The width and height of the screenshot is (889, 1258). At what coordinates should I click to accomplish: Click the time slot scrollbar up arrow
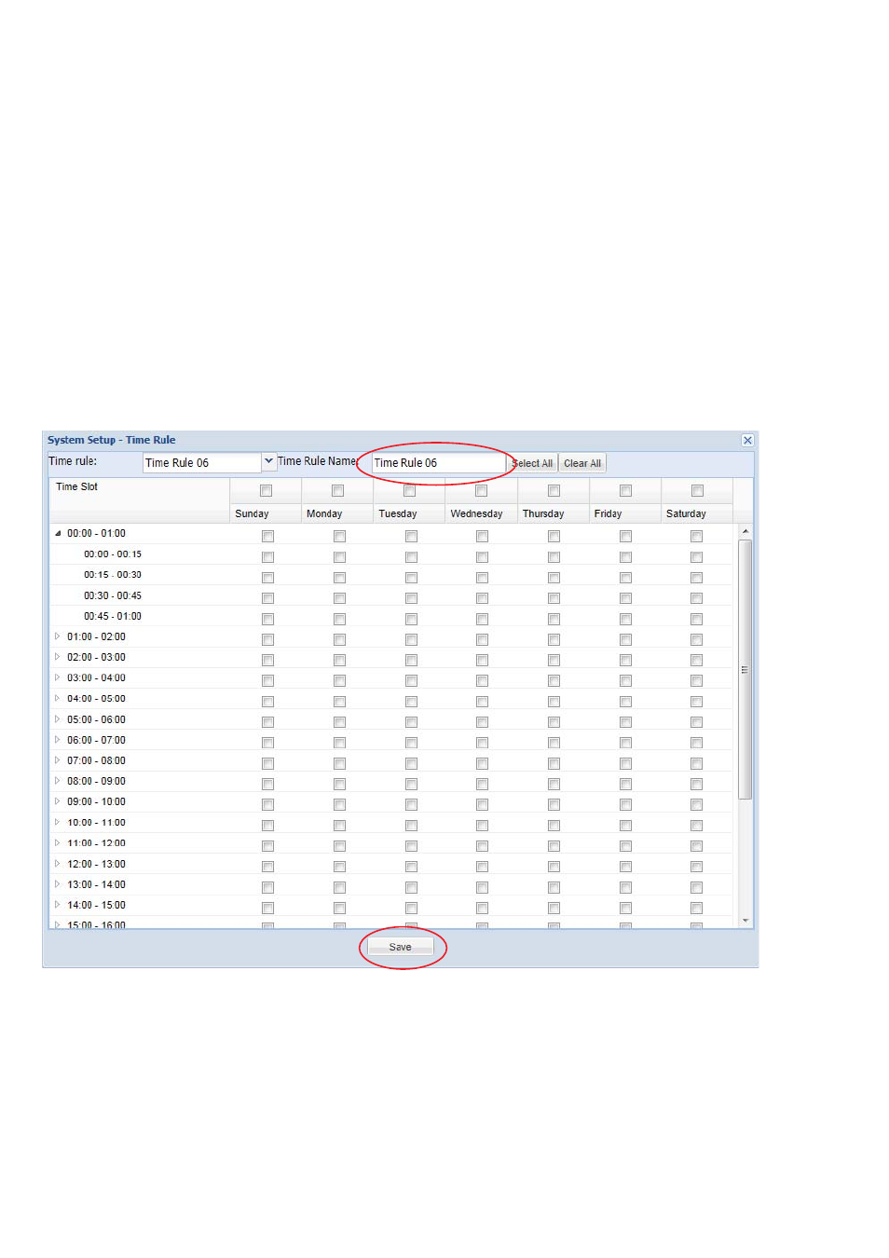pyautogui.click(x=745, y=531)
